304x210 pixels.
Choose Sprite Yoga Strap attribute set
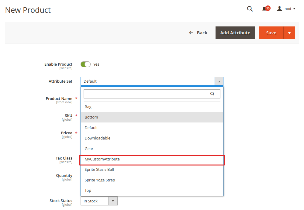tap(152, 180)
